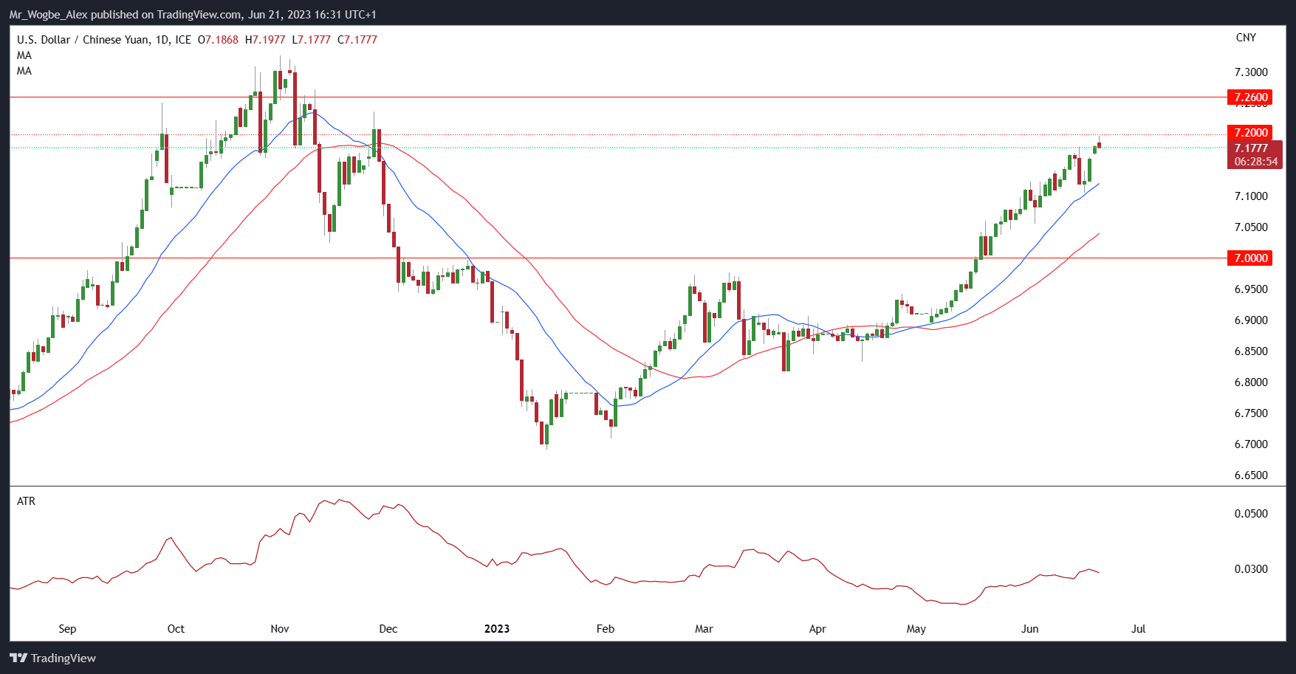
Task: Click the ATR indicator label
Action: tap(26, 501)
